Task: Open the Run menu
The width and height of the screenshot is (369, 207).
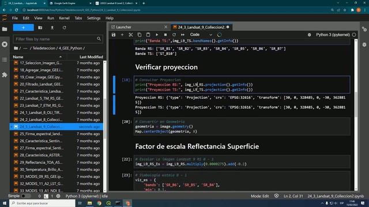Action: pyautogui.click(x=51, y=18)
